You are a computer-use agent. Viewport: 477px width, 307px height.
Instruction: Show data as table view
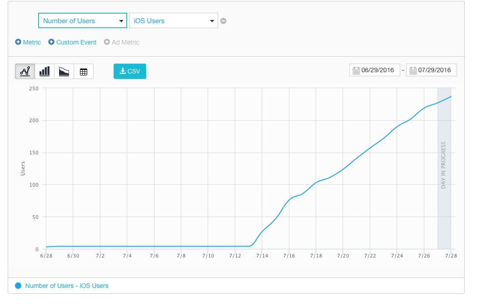(84, 71)
